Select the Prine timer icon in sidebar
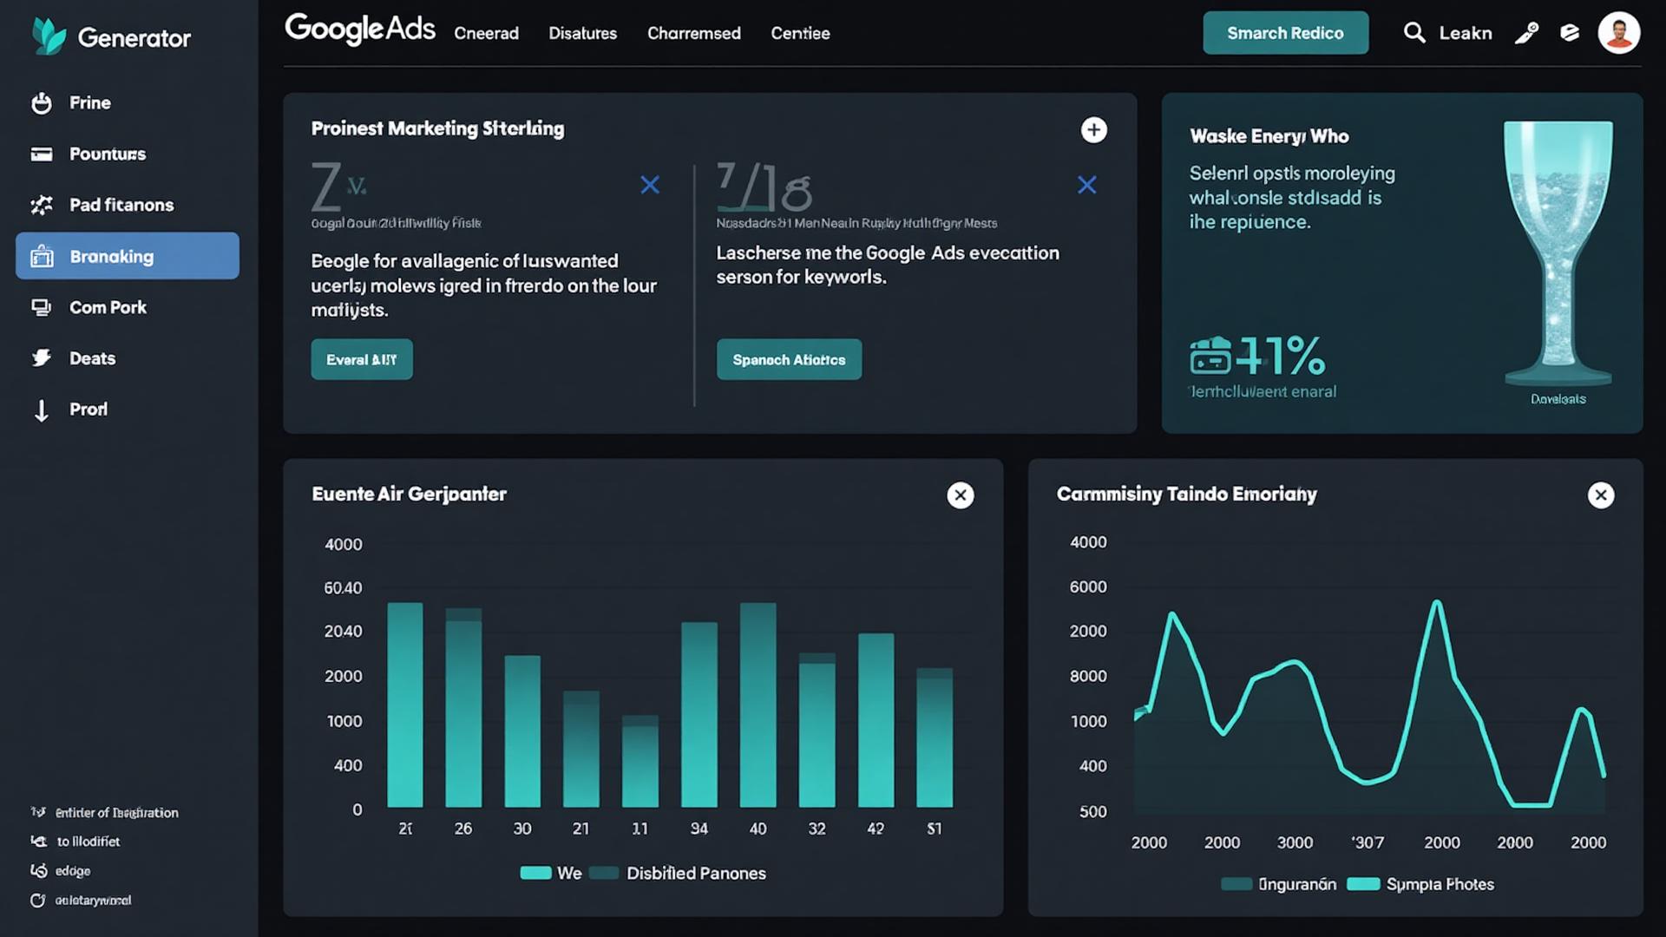This screenshot has height=937, width=1666. (41, 102)
